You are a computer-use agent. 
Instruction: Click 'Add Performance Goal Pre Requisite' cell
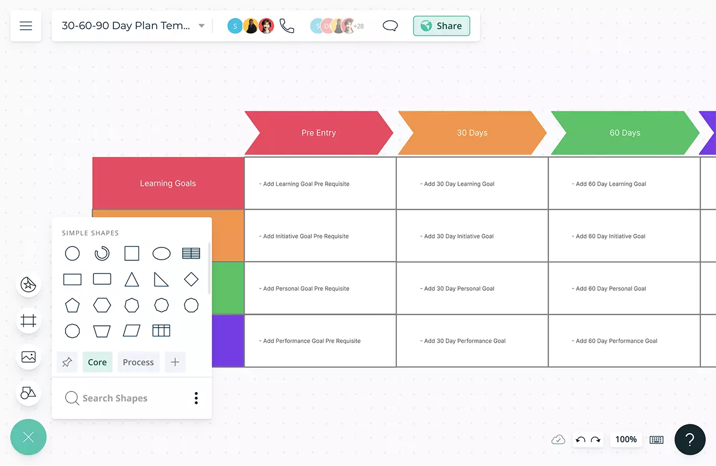click(x=320, y=341)
